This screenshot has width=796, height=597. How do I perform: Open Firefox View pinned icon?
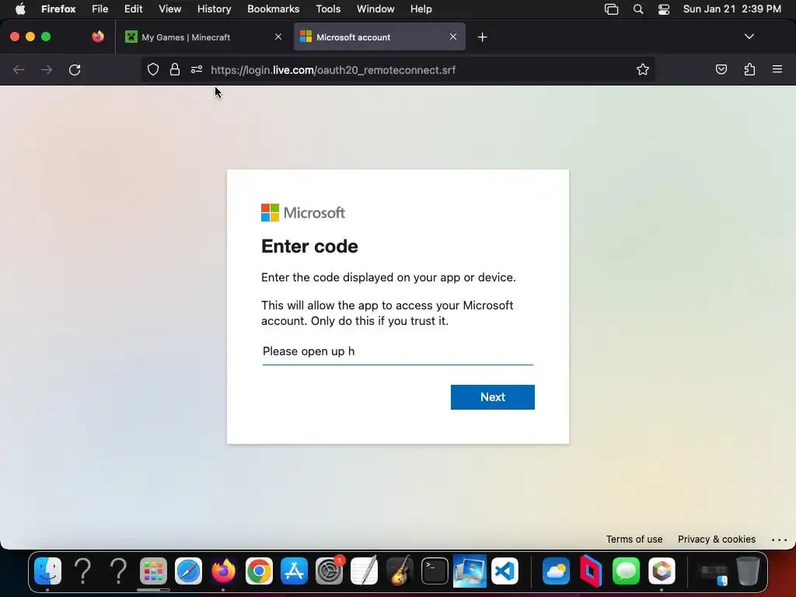click(98, 37)
